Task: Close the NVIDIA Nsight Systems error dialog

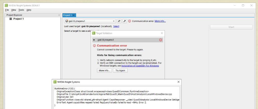Action: coord(178,82)
